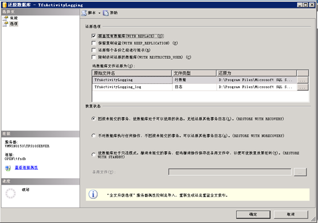Click the Options page icon

(x=5, y=24)
